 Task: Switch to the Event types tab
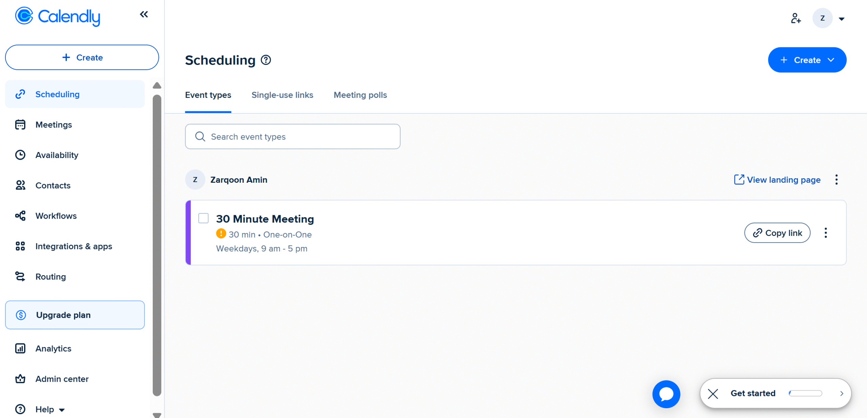[x=208, y=95]
